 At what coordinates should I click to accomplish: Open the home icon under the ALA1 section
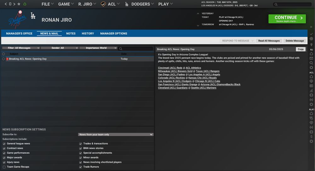coord(311,113)
